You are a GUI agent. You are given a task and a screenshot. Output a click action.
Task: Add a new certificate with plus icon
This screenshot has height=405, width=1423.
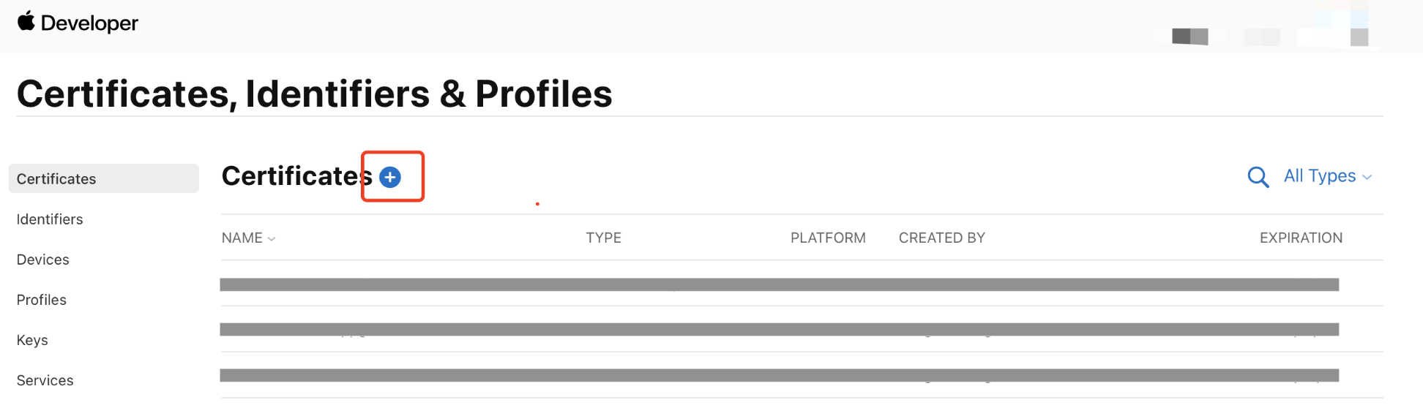tap(390, 177)
